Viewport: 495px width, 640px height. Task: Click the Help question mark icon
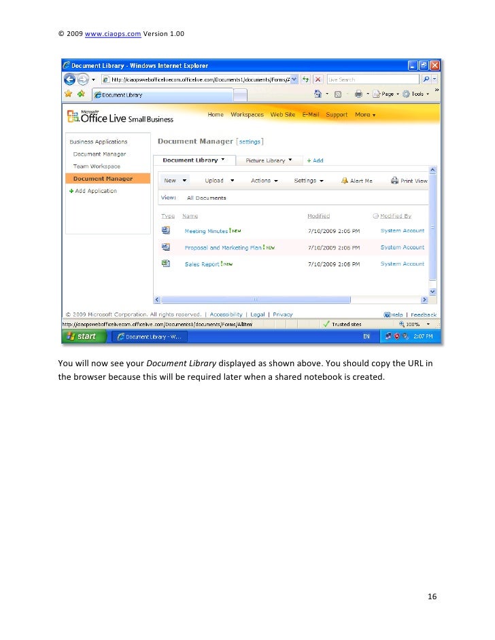[x=387, y=315]
